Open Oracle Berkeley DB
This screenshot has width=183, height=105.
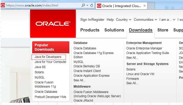pos(87,66)
